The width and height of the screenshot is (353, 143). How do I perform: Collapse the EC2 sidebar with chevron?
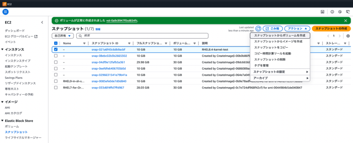click(x=42, y=22)
